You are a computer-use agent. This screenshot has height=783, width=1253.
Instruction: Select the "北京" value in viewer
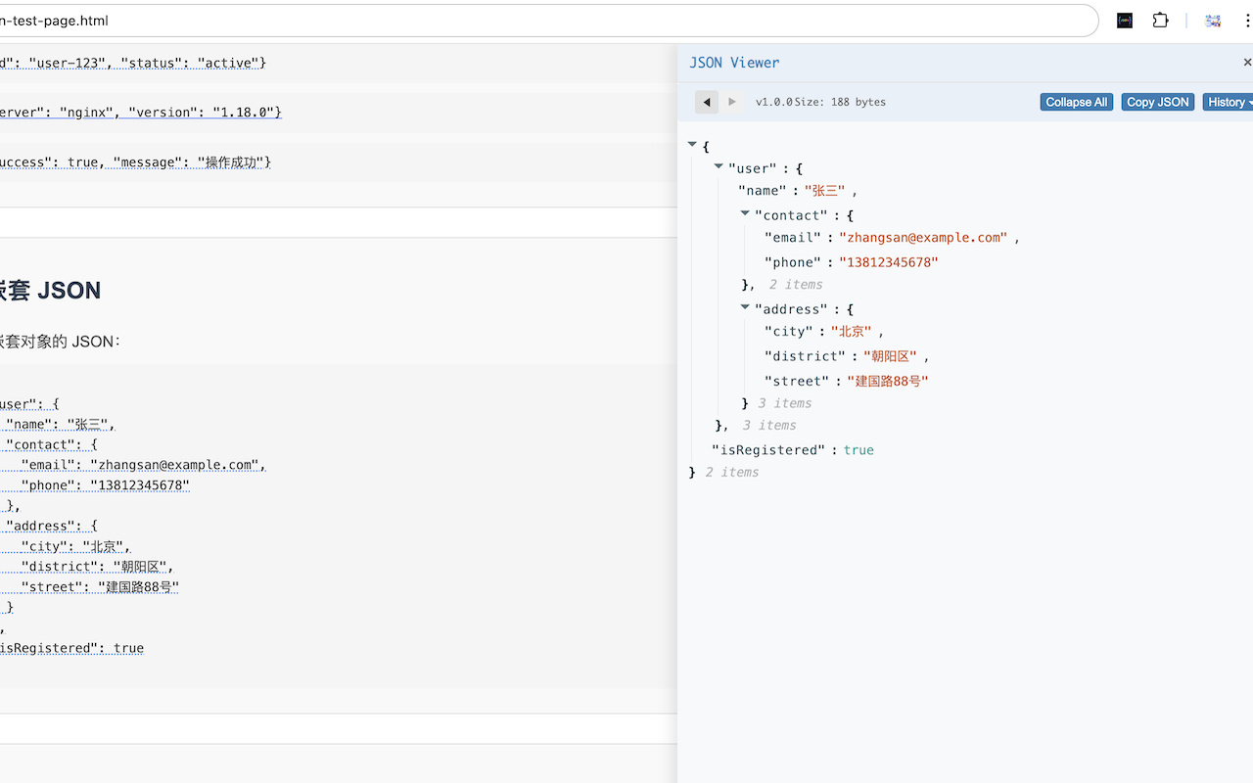coord(851,332)
